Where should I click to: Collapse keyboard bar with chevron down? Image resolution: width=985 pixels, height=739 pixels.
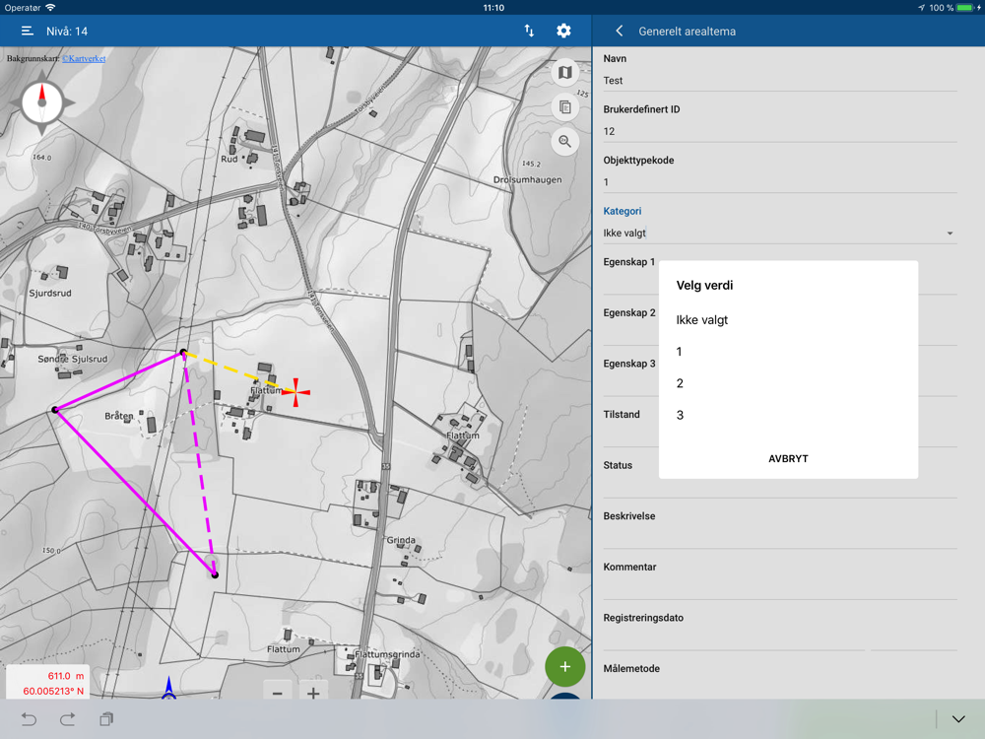click(x=958, y=719)
